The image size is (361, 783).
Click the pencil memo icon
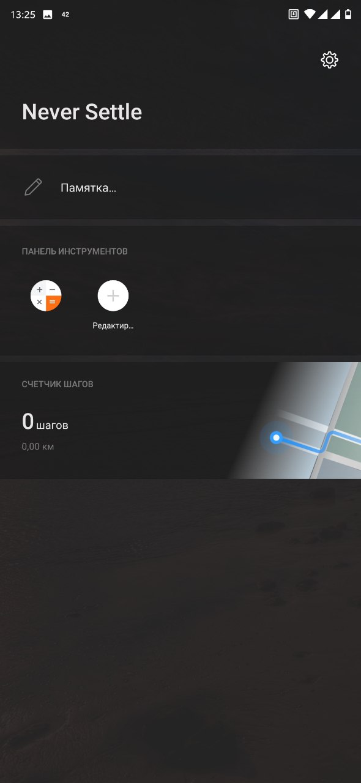[33, 187]
